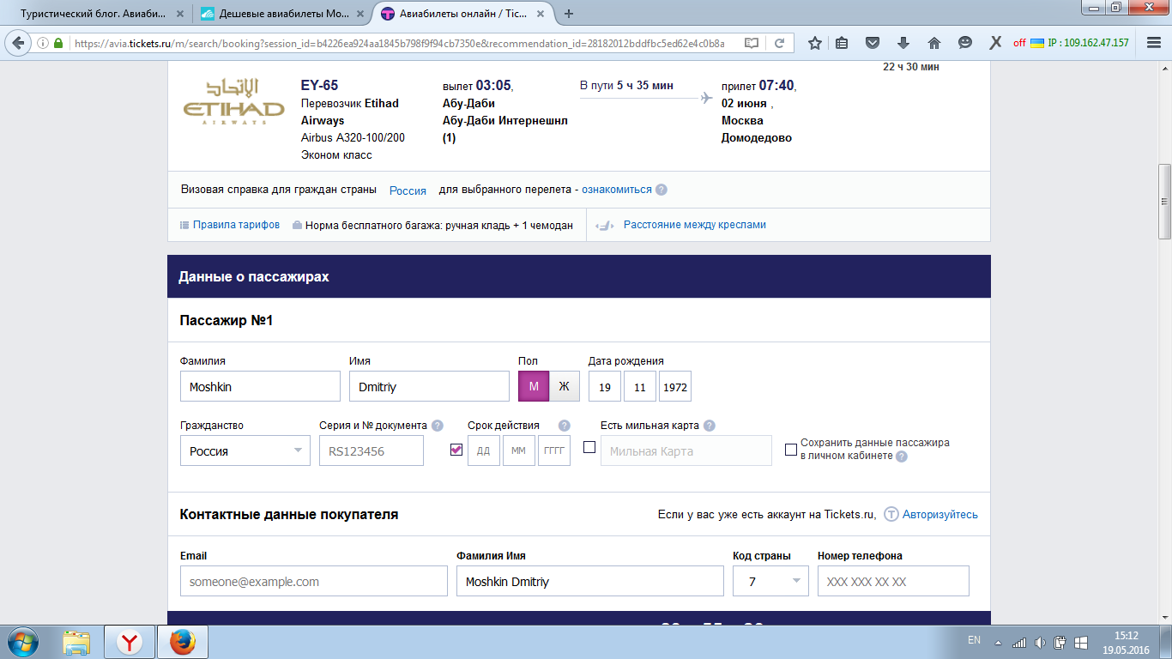Open the 'Гражданство' dropdown showing Россия
This screenshot has width=1172, height=659.
pyautogui.click(x=245, y=450)
